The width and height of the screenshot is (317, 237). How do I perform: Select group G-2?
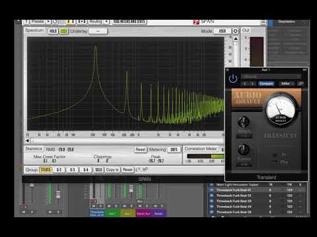(59, 170)
